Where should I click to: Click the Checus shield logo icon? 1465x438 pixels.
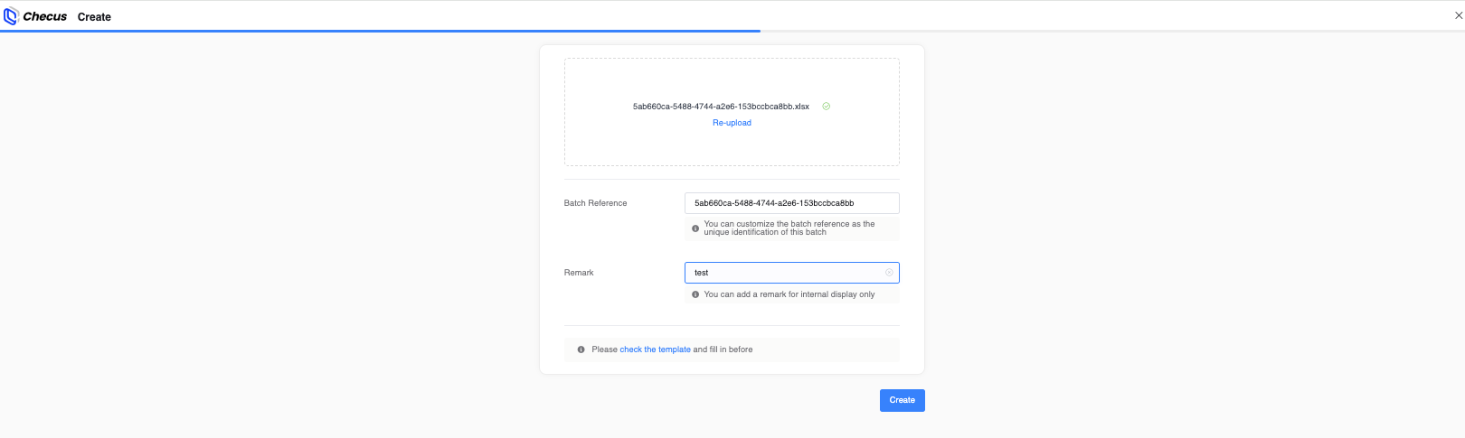point(11,16)
